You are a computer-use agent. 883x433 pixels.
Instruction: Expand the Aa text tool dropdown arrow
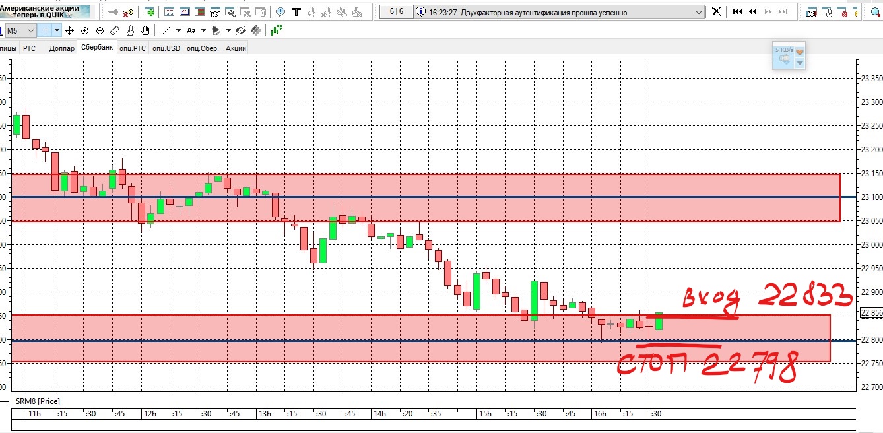[x=203, y=30]
